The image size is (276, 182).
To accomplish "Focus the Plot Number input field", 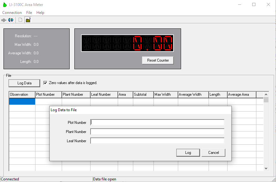I will point(157,122).
